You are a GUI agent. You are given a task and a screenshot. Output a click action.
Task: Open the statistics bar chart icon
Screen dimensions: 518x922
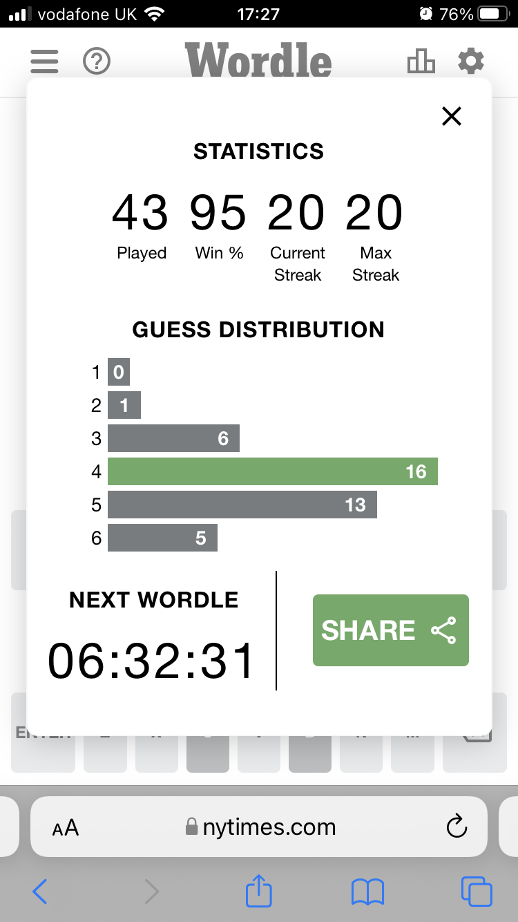click(421, 62)
